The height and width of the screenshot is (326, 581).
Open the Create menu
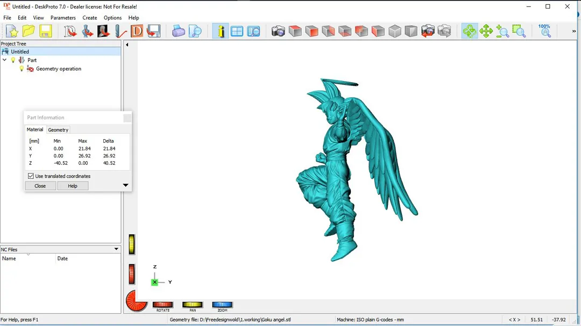(90, 18)
